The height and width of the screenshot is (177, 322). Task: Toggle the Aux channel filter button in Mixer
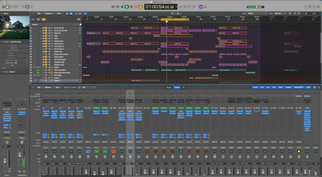click(268, 87)
